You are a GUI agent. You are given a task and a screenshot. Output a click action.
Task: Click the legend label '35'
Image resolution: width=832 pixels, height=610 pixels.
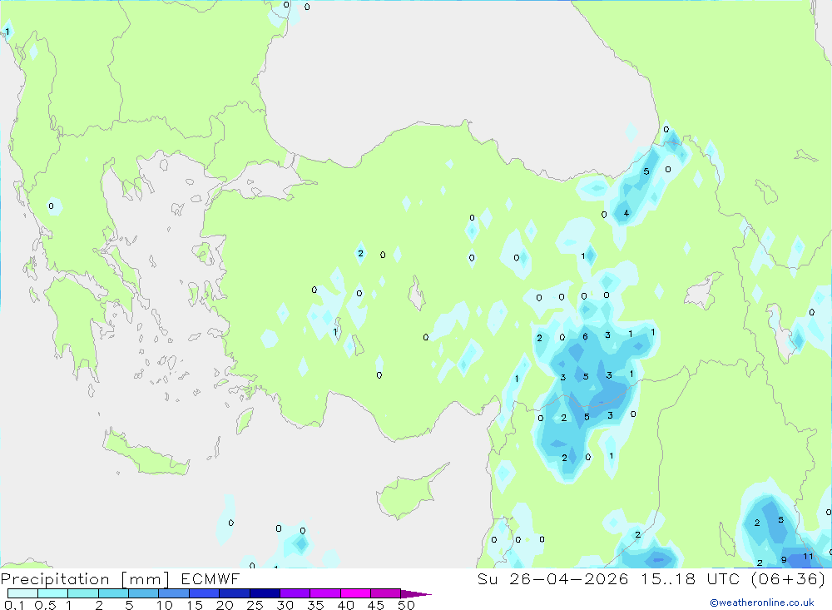[x=315, y=605]
